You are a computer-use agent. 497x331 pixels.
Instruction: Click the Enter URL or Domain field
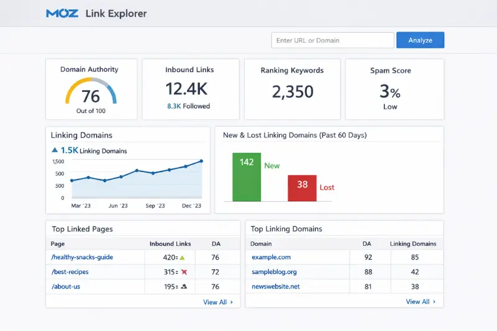click(332, 40)
